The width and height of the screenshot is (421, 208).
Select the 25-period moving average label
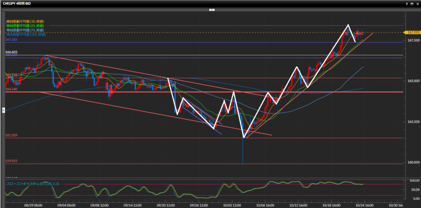click(25, 25)
